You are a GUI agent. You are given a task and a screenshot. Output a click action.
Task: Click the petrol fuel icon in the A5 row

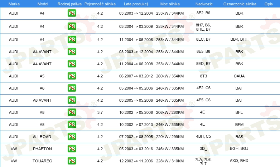pos(72,76)
